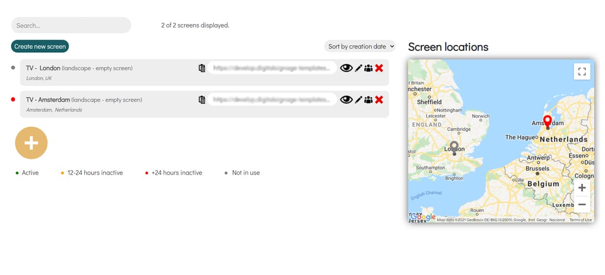Click the round plus add-screen button
The height and width of the screenshot is (275, 605).
click(31, 143)
